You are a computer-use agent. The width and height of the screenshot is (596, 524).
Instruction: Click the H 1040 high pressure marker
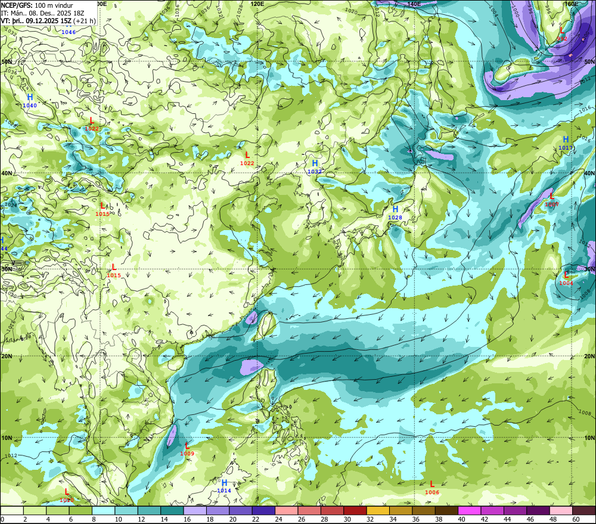tap(30, 100)
